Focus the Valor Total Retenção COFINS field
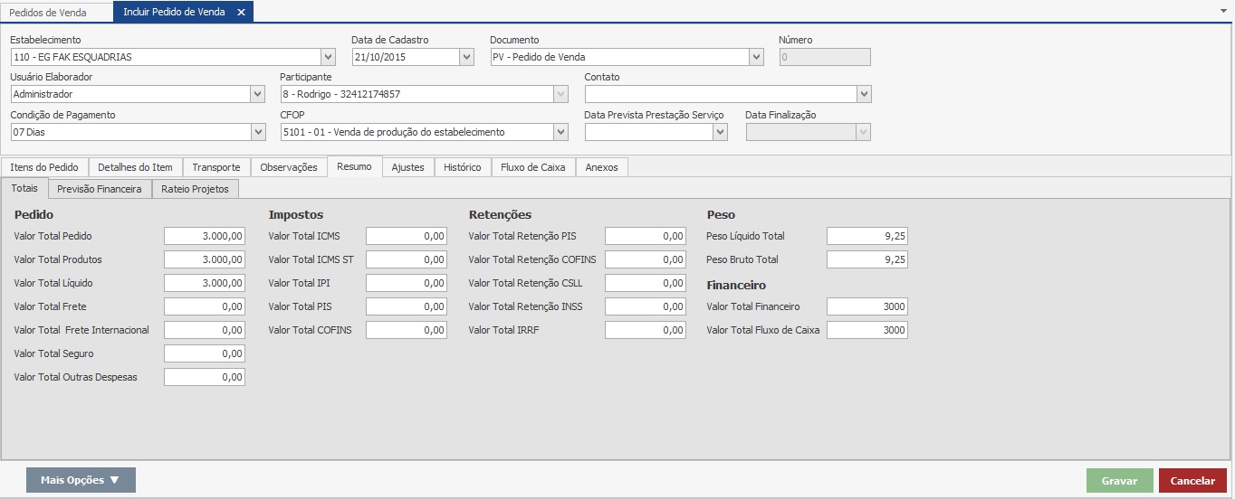Screen dimensions: 1235x499 coord(646,259)
